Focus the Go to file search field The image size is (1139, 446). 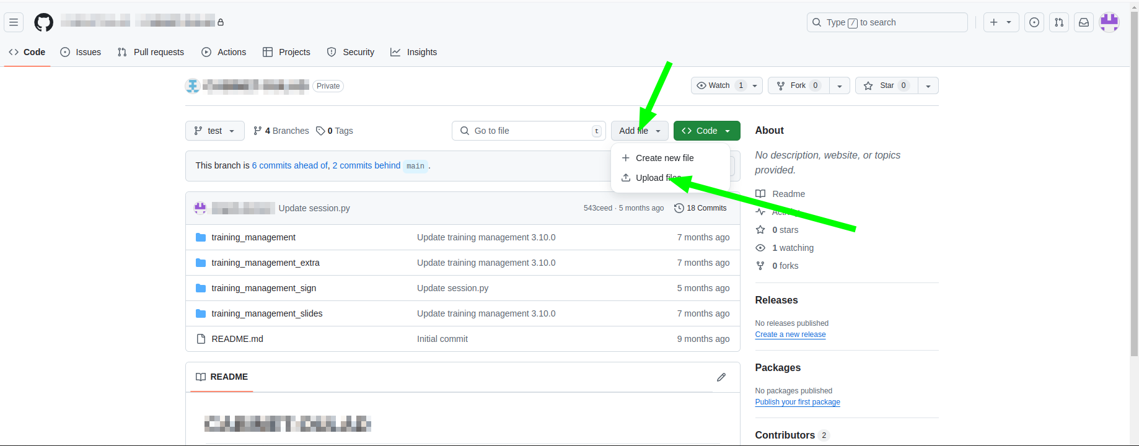click(528, 131)
